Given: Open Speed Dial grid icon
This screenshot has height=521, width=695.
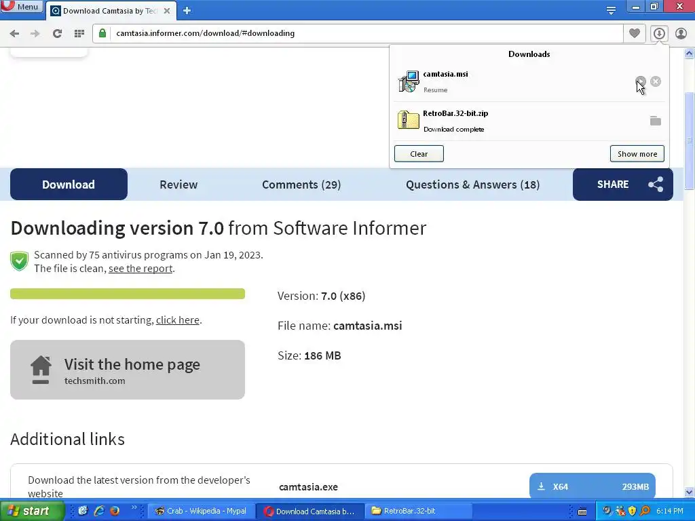Looking at the screenshot, I should pyautogui.click(x=79, y=33).
